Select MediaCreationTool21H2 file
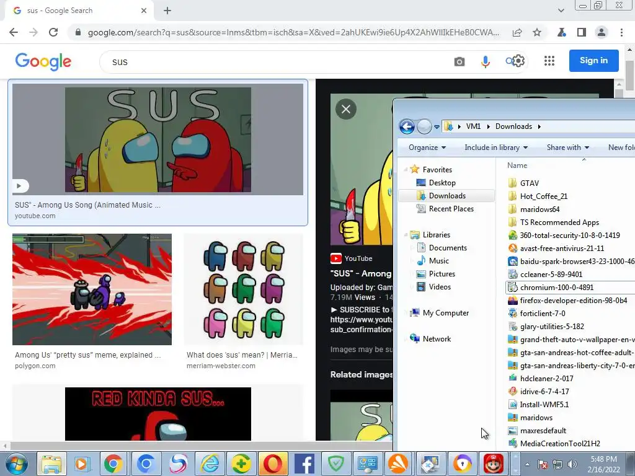 (x=560, y=444)
